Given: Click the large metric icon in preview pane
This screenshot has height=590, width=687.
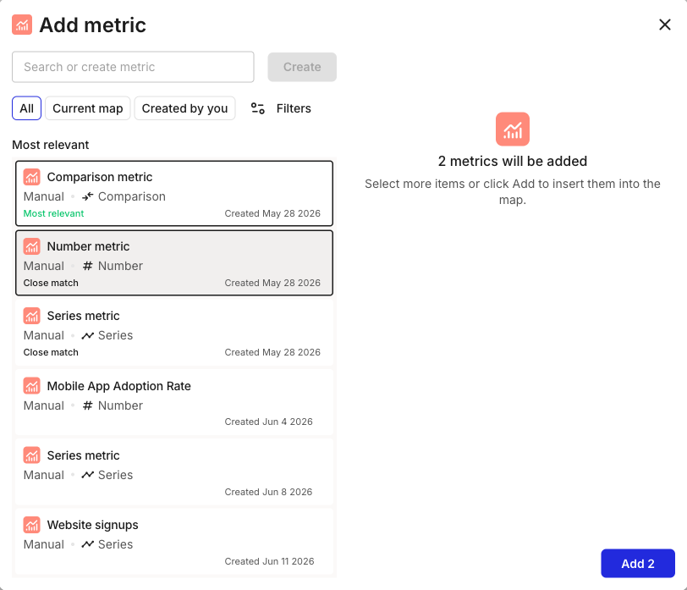Looking at the screenshot, I should (512, 129).
